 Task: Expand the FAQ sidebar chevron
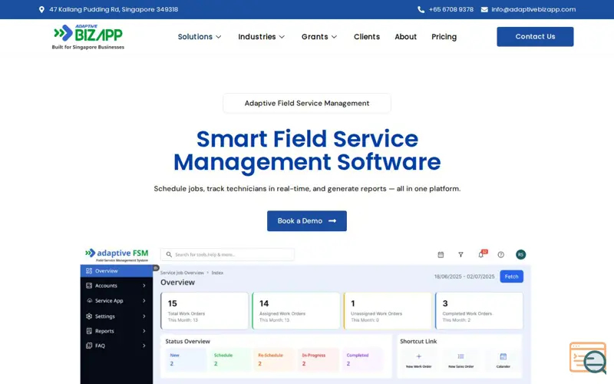pos(144,346)
